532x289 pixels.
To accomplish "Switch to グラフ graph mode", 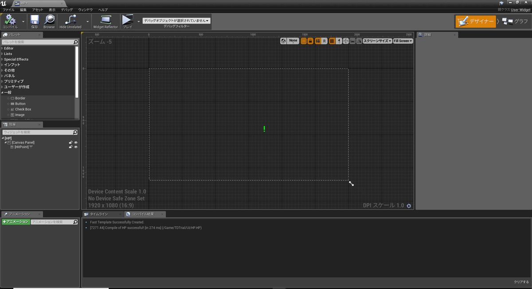I will point(515,21).
